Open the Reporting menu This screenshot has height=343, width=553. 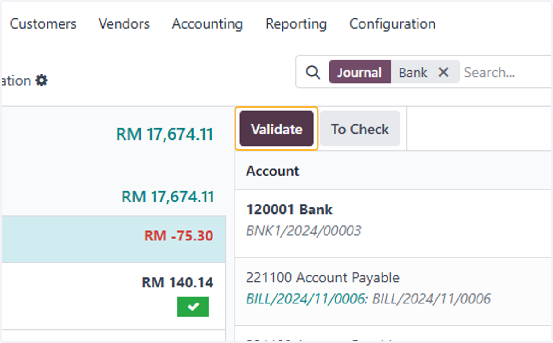(296, 24)
